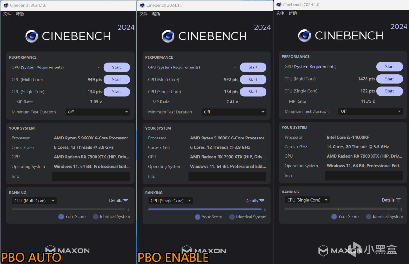409x264 pixels.
Task: Show ranking Details in the i5-14600KF window
Action: coord(391,200)
